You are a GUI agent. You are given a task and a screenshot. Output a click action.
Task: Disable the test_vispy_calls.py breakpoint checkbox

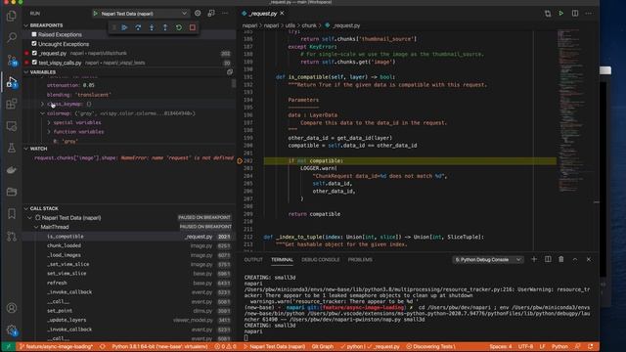(x=34, y=63)
